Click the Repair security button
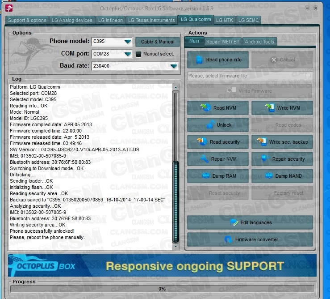This screenshot has height=299, width=330. pyautogui.click(x=282, y=159)
